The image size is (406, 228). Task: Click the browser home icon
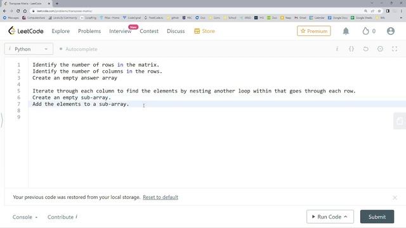coord(25,11)
